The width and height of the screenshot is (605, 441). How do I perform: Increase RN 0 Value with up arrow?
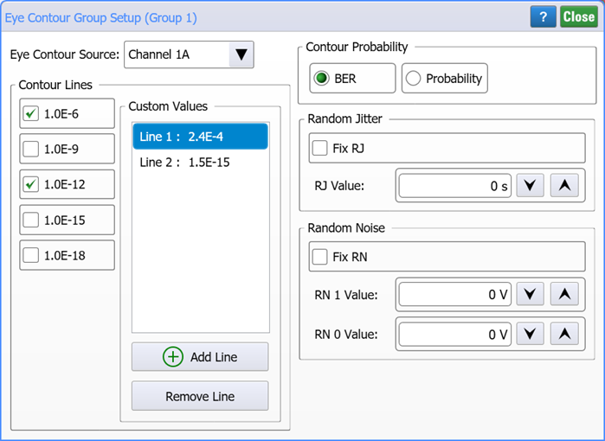[x=564, y=334]
